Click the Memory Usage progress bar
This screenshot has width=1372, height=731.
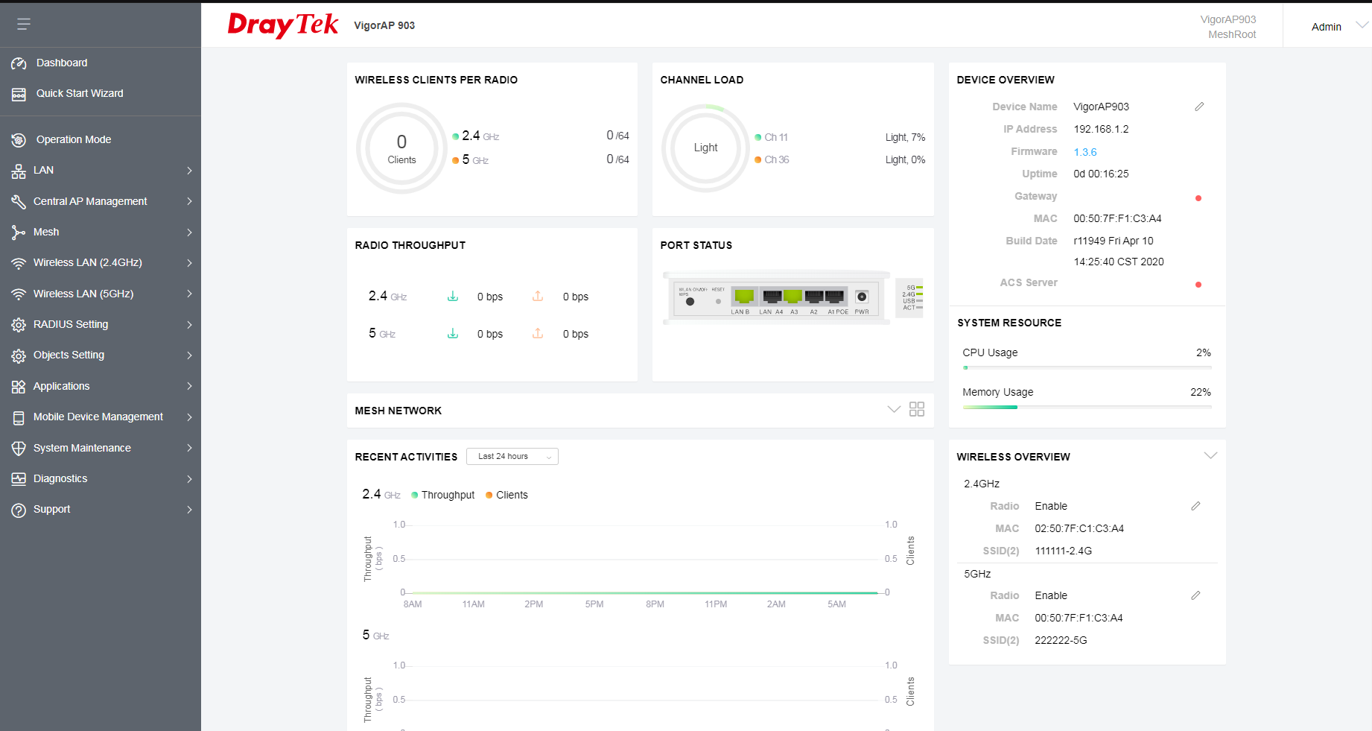1087,407
